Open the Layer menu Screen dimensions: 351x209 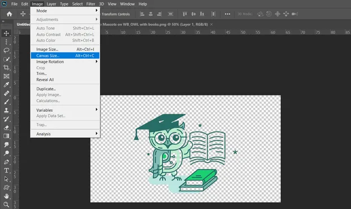52,4
